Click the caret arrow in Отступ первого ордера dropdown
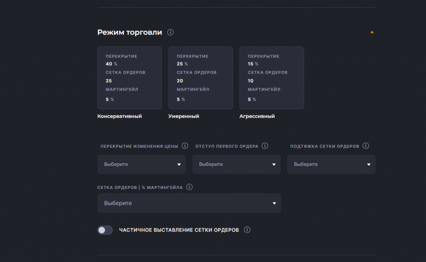The width and height of the screenshot is (426, 262). (x=274, y=164)
